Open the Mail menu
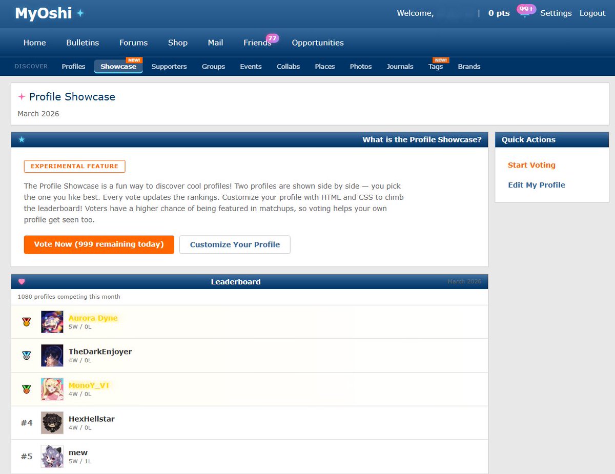 [215, 43]
